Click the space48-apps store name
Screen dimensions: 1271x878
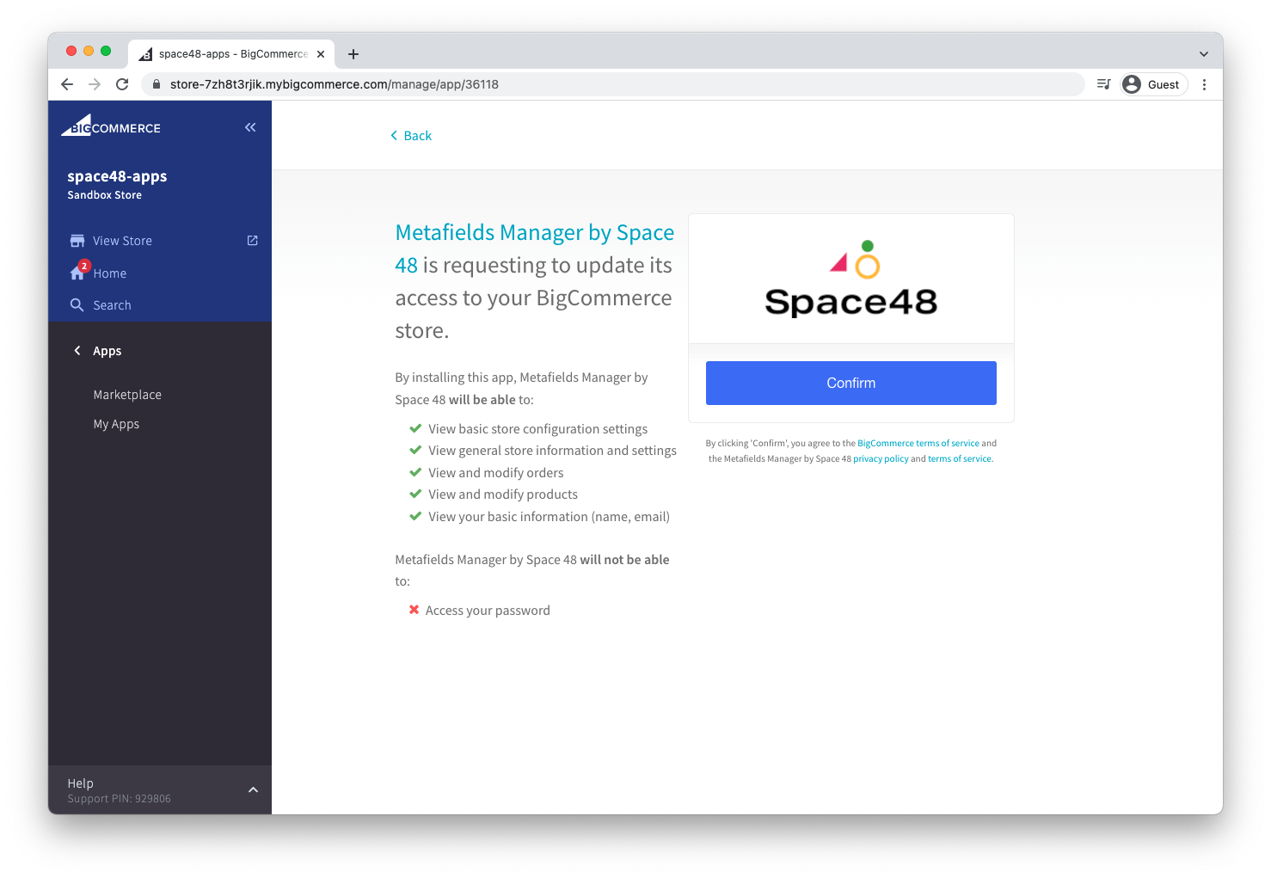117,176
